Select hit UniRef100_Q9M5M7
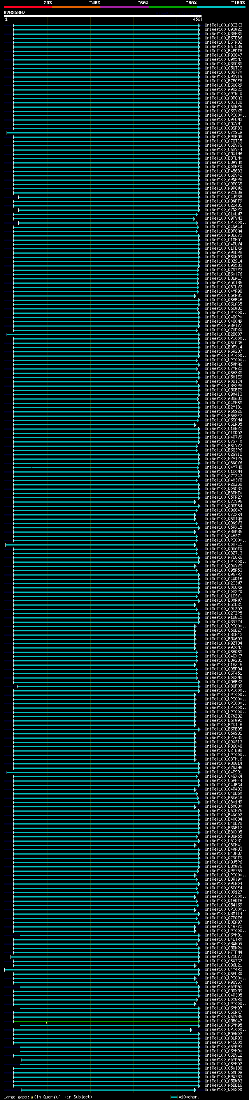249x1100 pixels. 223,59
